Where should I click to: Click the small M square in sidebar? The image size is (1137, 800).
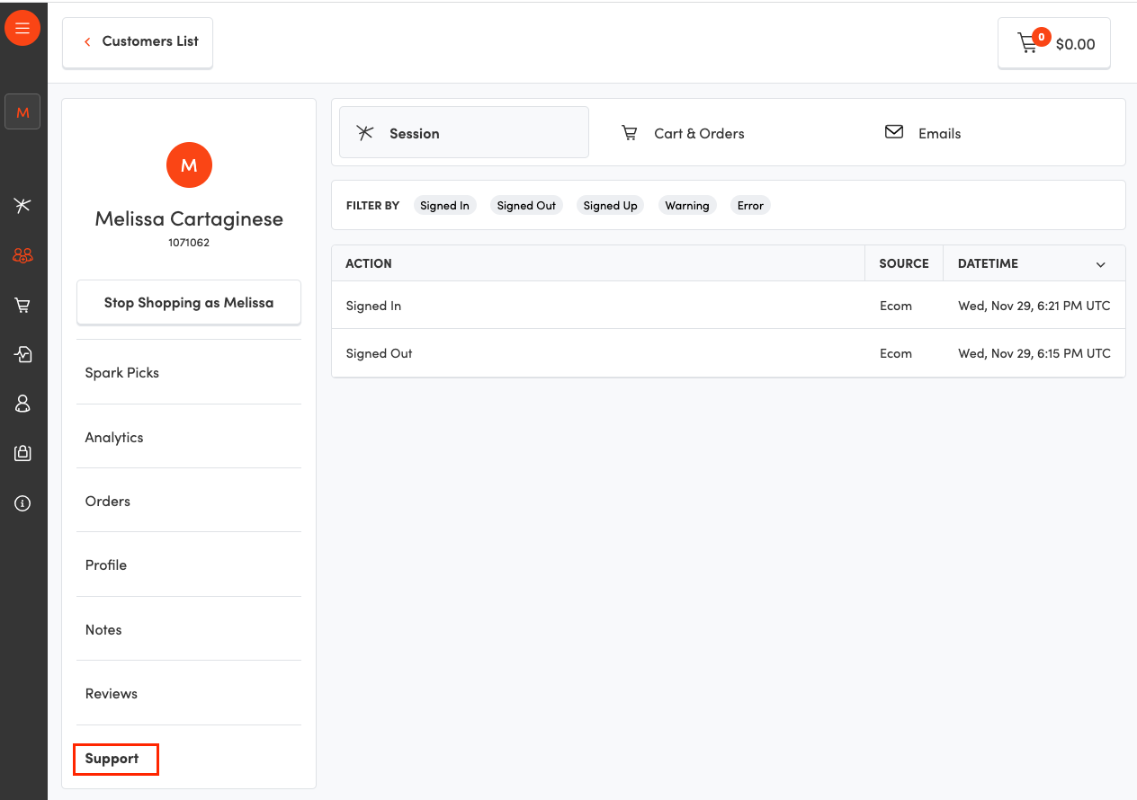tap(22, 112)
